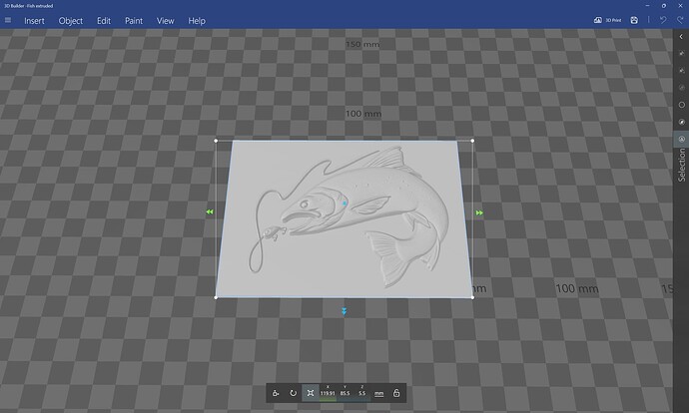This screenshot has height=413, width=689.
Task: Click the blue center point on the fish
Action: pyautogui.click(x=344, y=204)
